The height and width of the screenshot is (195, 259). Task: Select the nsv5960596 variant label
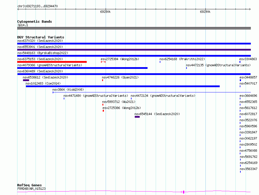click(248, 126)
